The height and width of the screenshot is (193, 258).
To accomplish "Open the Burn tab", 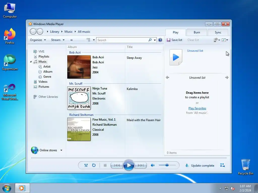I will point(197,32).
